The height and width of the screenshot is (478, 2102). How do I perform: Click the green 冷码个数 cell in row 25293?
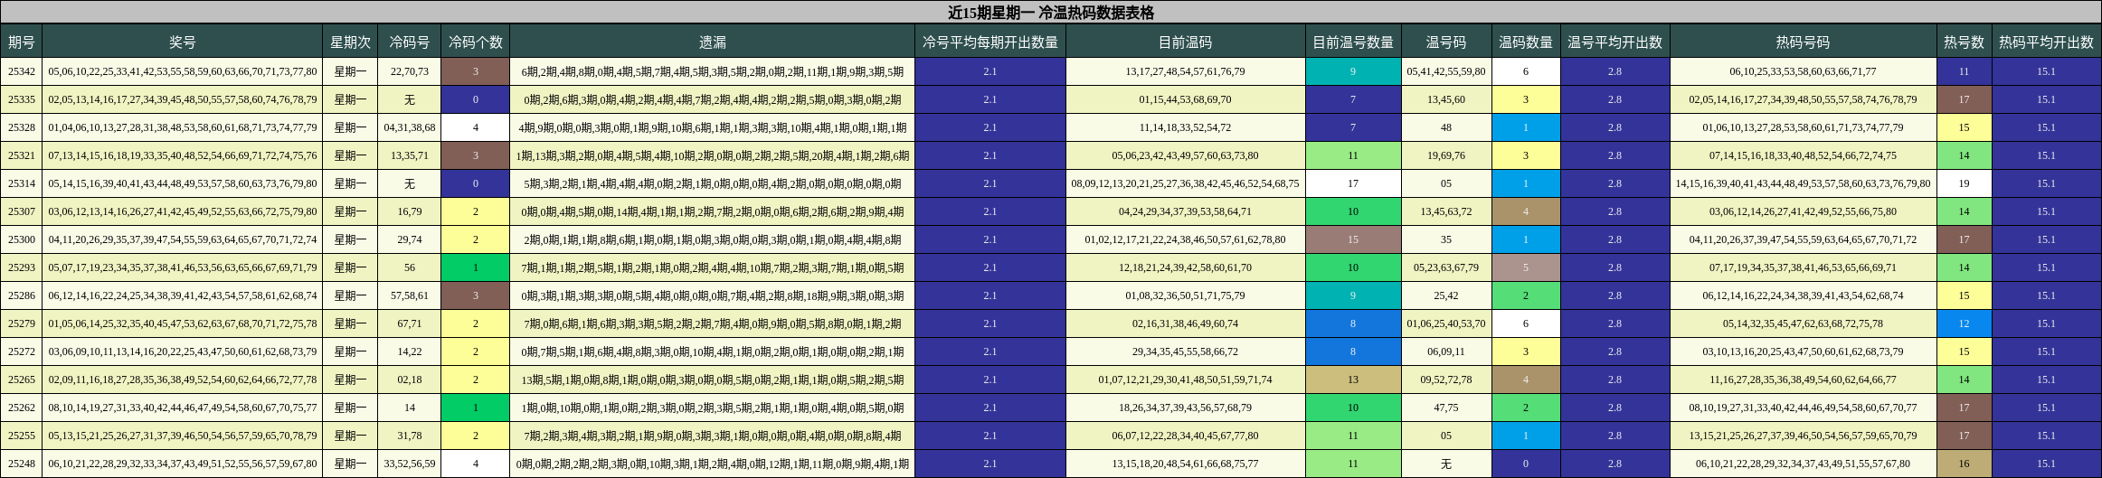(476, 267)
